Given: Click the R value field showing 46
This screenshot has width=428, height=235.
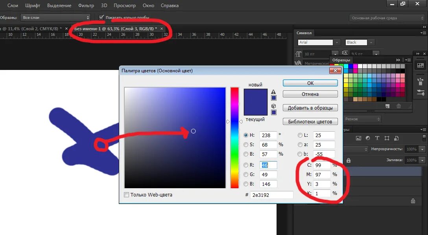Looking at the screenshot, I should [268, 165].
